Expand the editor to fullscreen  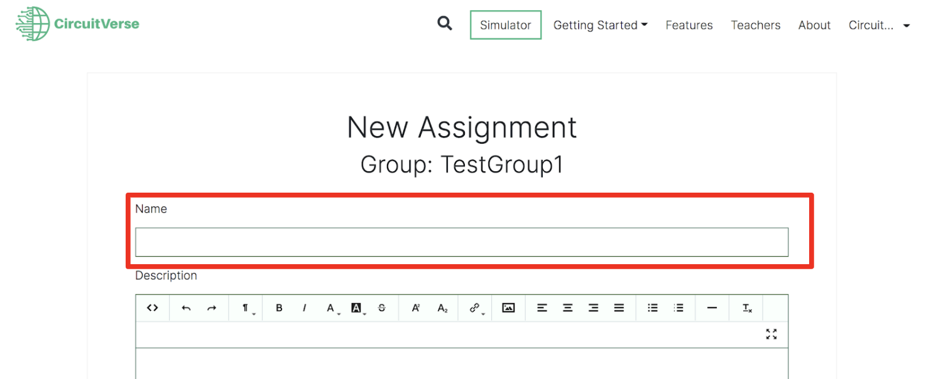coord(771,334)
